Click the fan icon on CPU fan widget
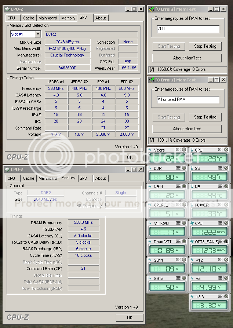 (192, 223)
